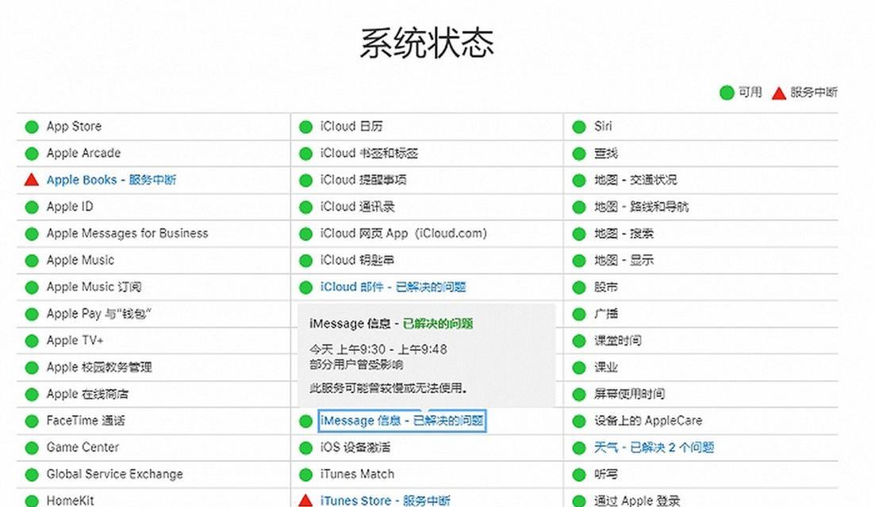875x507 pixels.
Task: Select the 地图 - 路线和导航 text
Action: click(642, 207)
